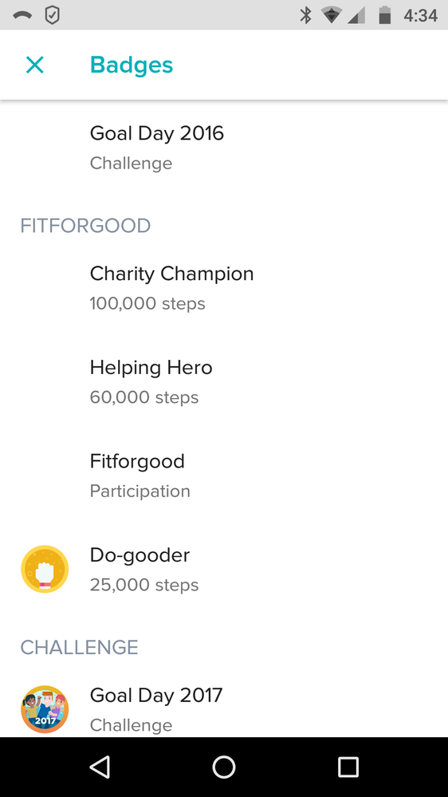Tap the shield icon in status bar
Image resolution: width=448 pixels, height=797 pixels.
pos(53,16)
